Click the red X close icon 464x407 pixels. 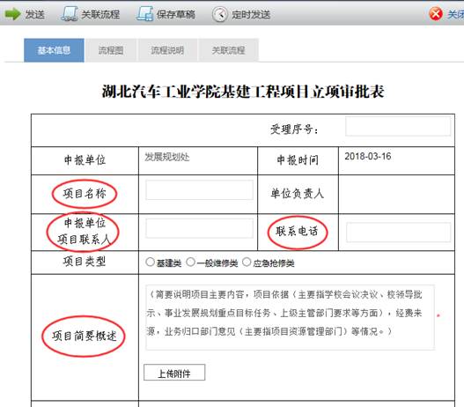[436, 14]
